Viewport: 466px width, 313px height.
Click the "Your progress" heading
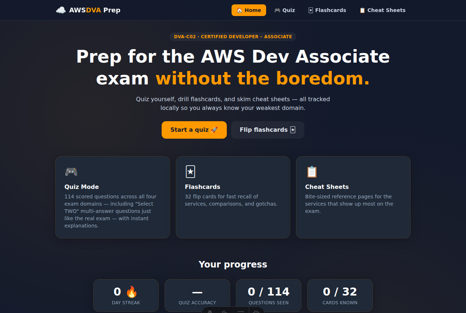click(x=233, y=264)
